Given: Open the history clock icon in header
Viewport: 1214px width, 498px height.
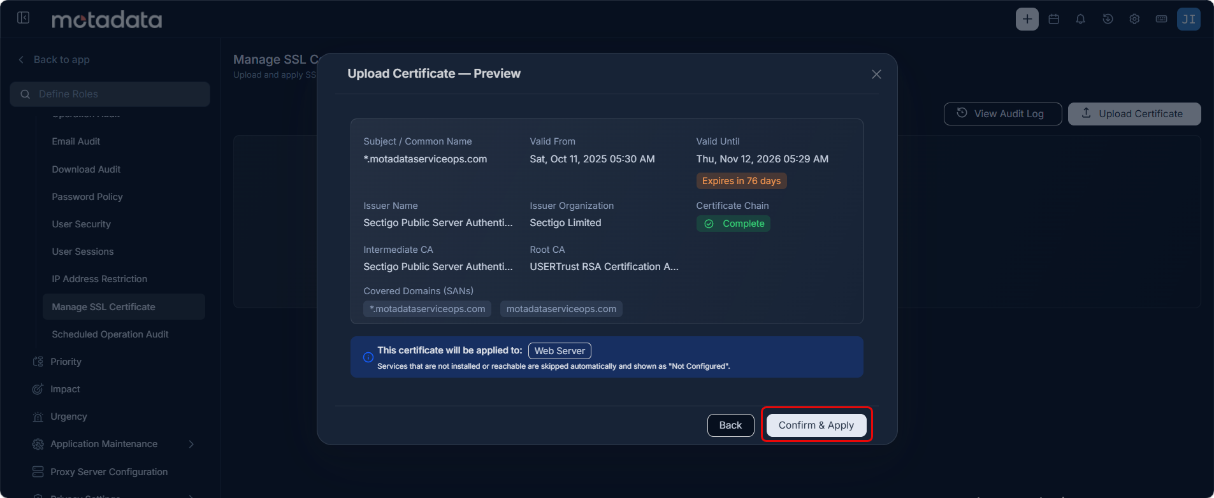Looking at the screenshot, I should coord(1108,19).
